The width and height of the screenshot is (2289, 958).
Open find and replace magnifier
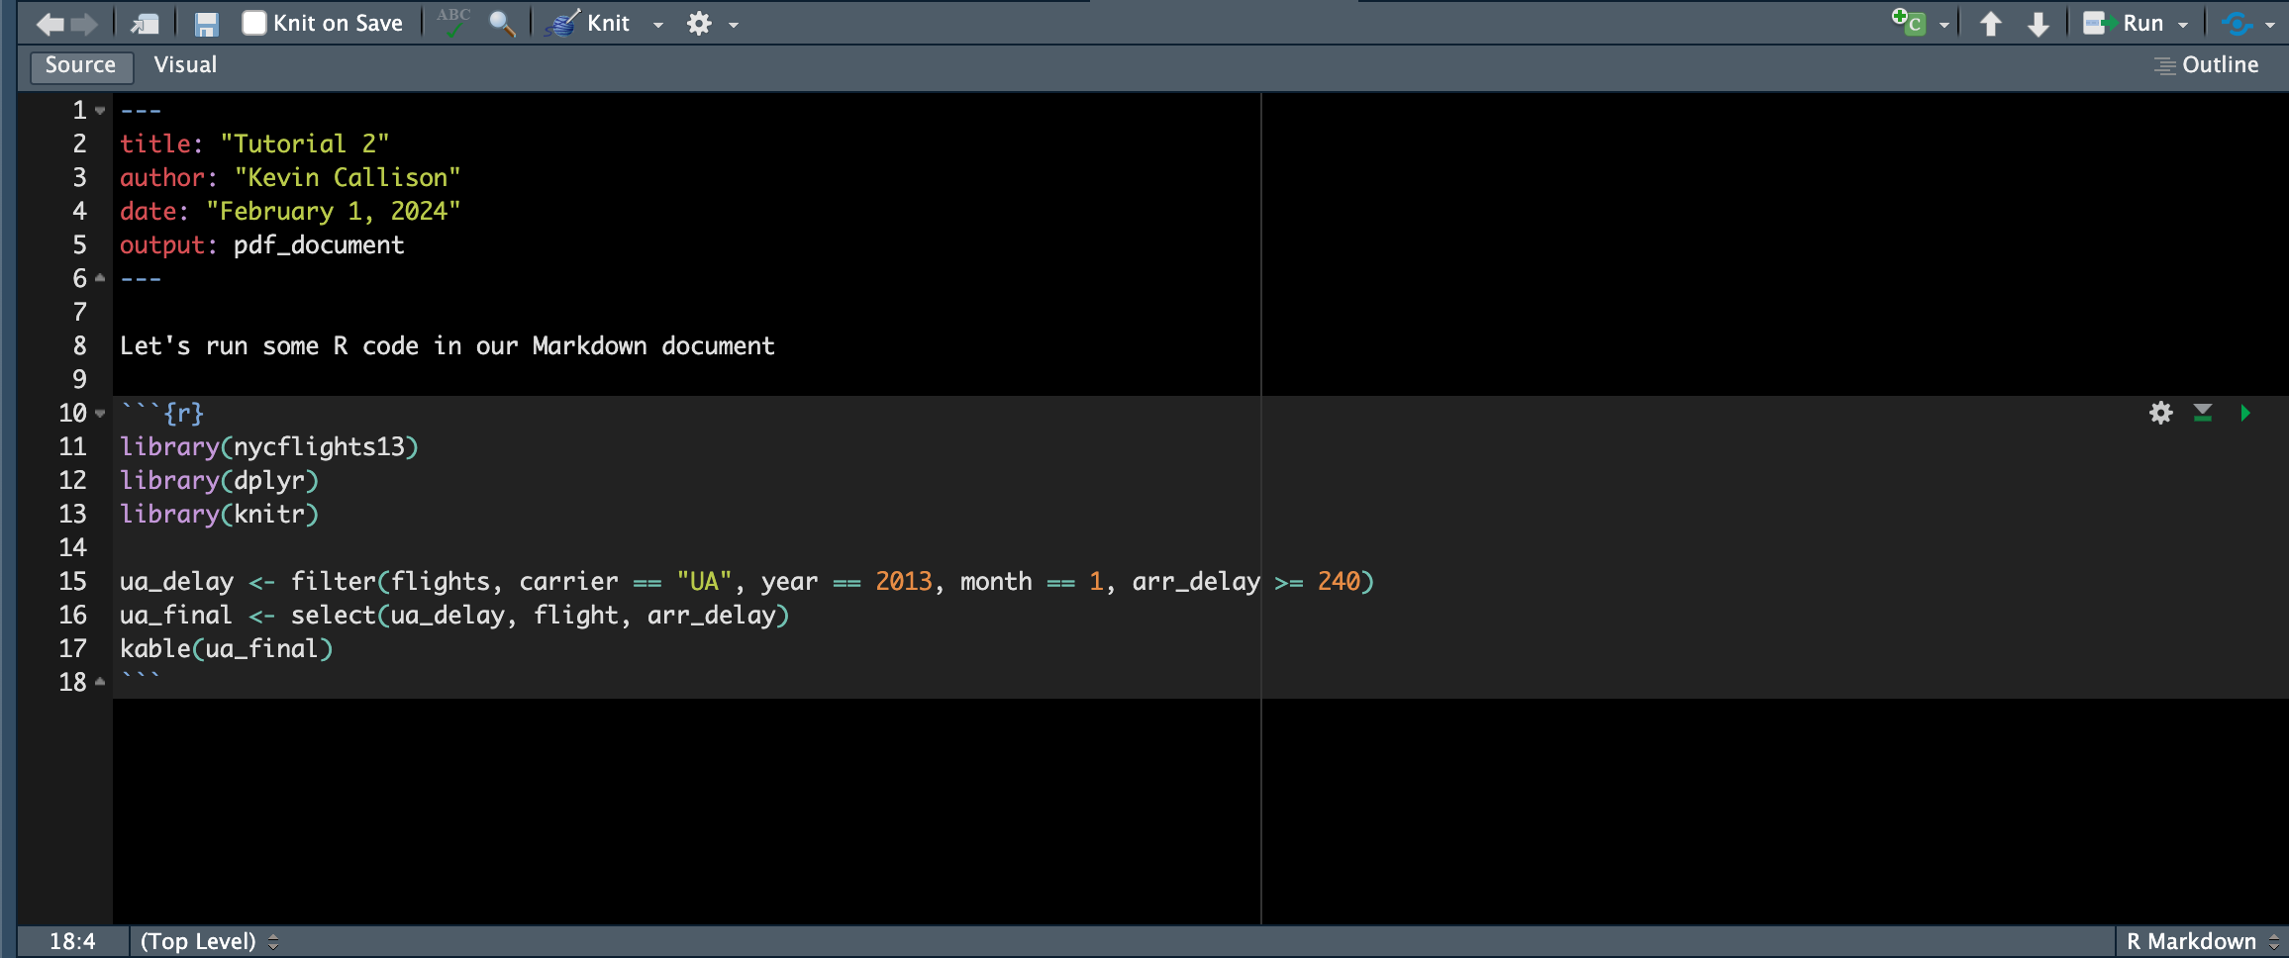502,24
